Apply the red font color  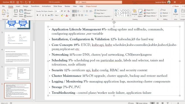pos(67,15)
